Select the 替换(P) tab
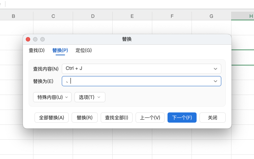254x159 pixels. [60, 50]
